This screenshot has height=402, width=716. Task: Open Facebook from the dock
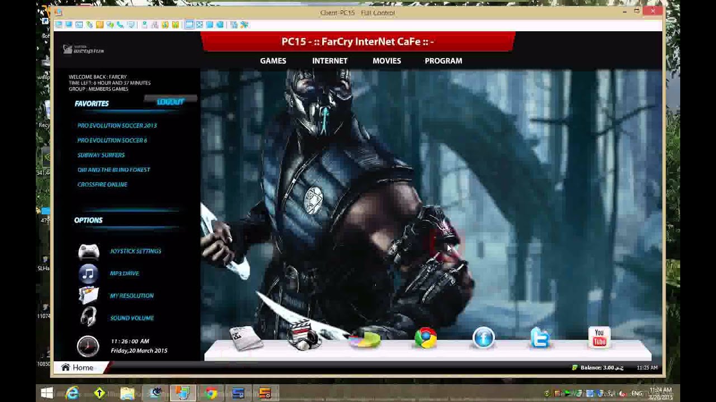484,338
